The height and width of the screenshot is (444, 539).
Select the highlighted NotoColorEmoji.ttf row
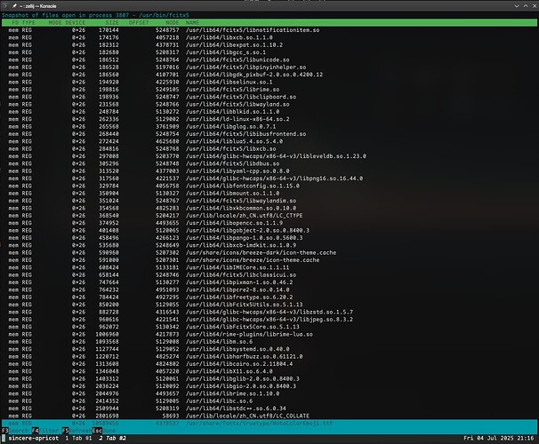click(269, 424)
